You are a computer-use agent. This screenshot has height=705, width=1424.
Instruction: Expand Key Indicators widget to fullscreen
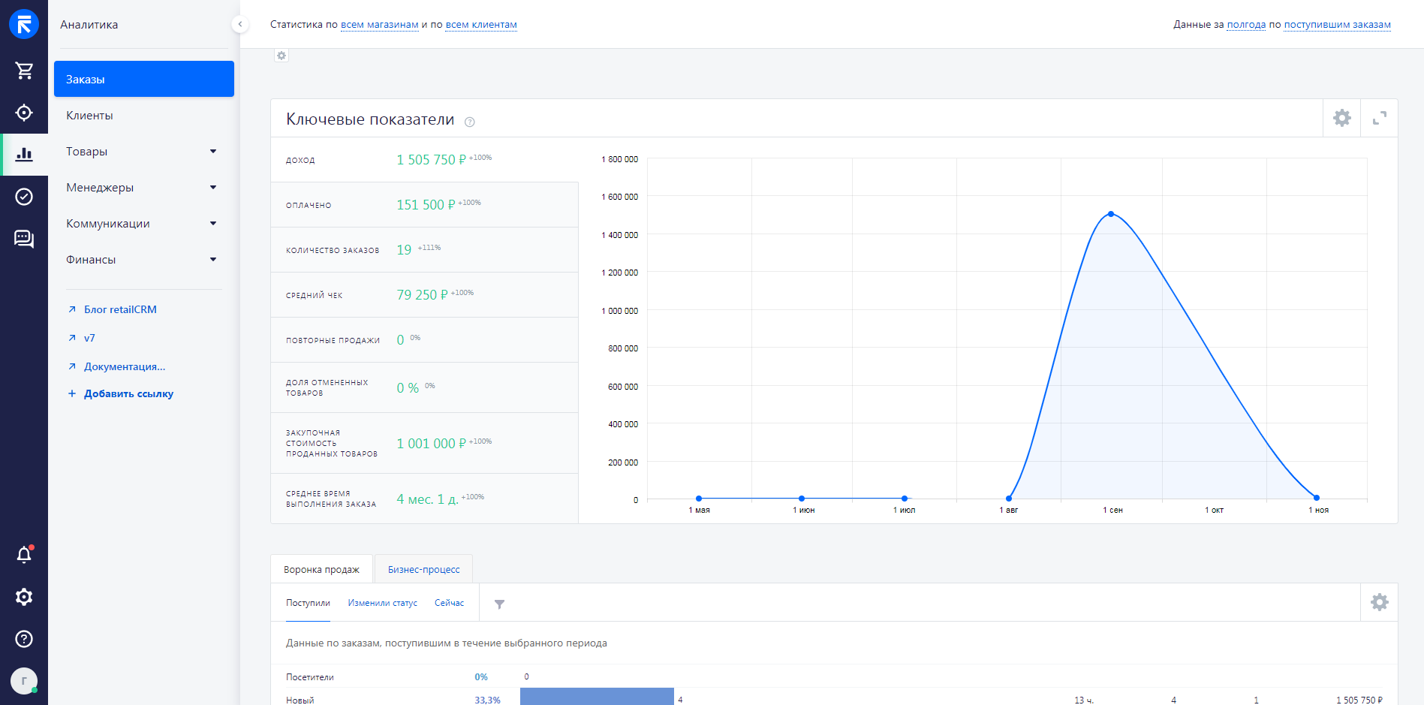click(1379, 118)
